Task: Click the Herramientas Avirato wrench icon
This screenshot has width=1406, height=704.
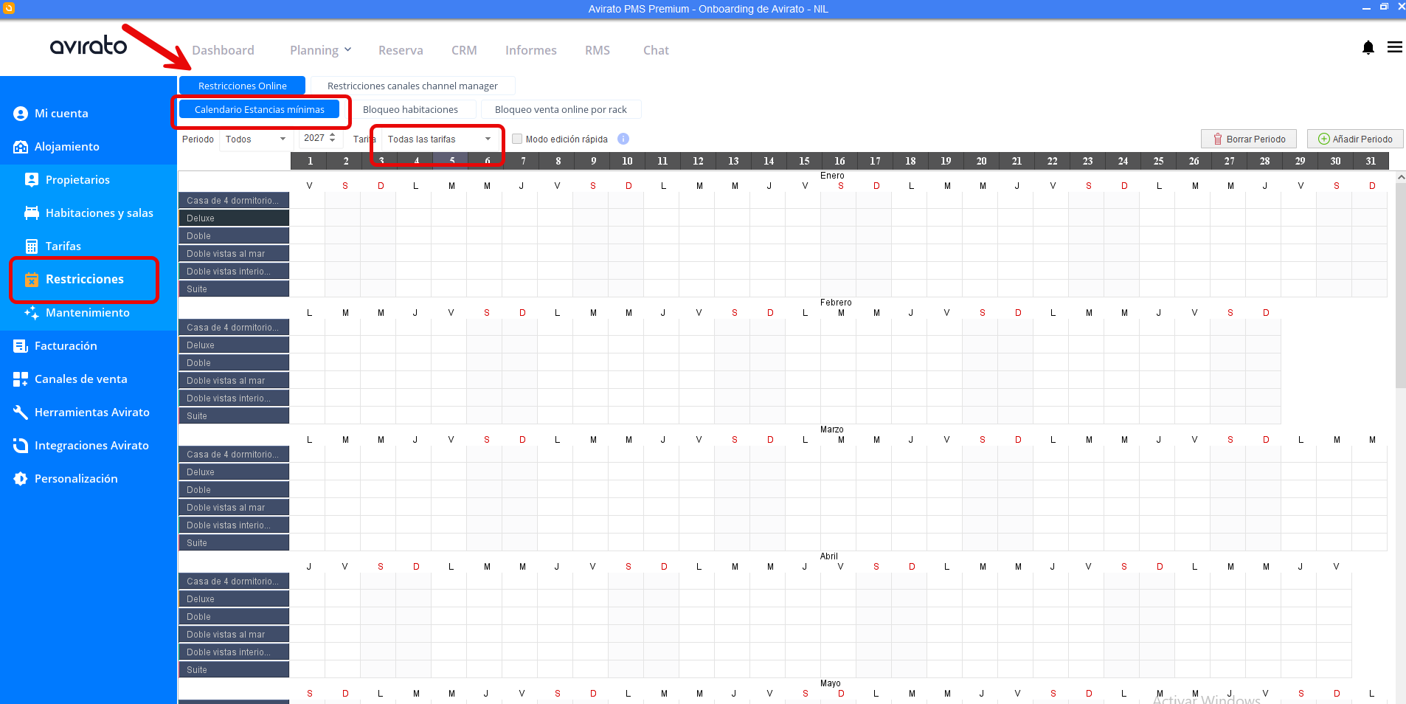Action: coord(21,413)
